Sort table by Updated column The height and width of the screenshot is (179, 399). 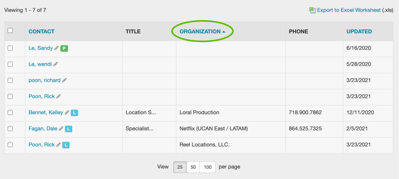click(359, 31)
